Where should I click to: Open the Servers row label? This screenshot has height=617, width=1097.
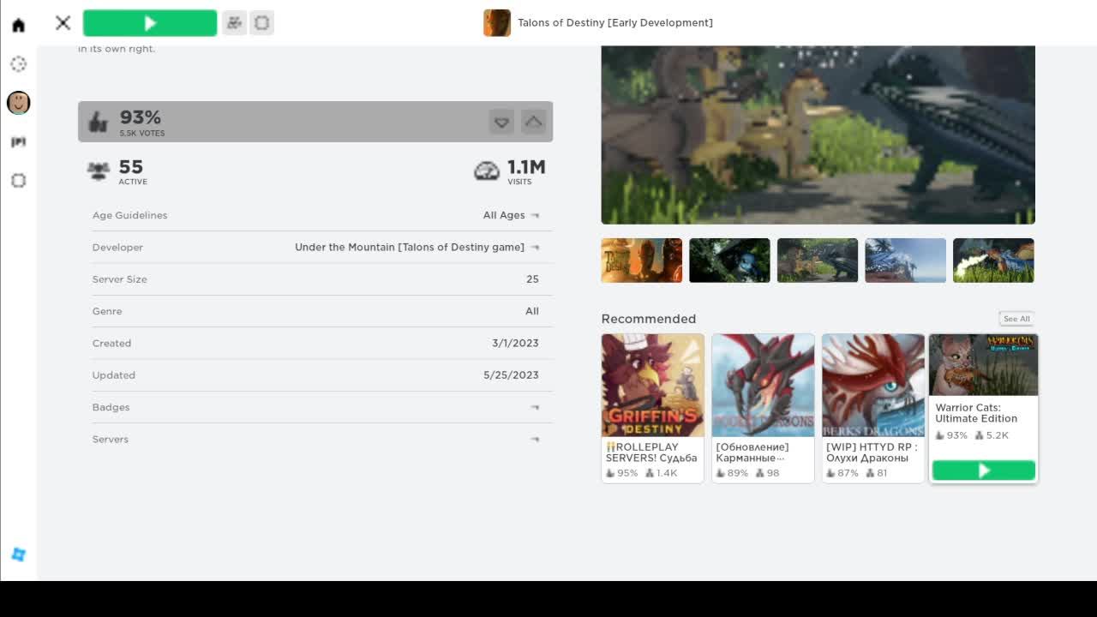point(111,439)
